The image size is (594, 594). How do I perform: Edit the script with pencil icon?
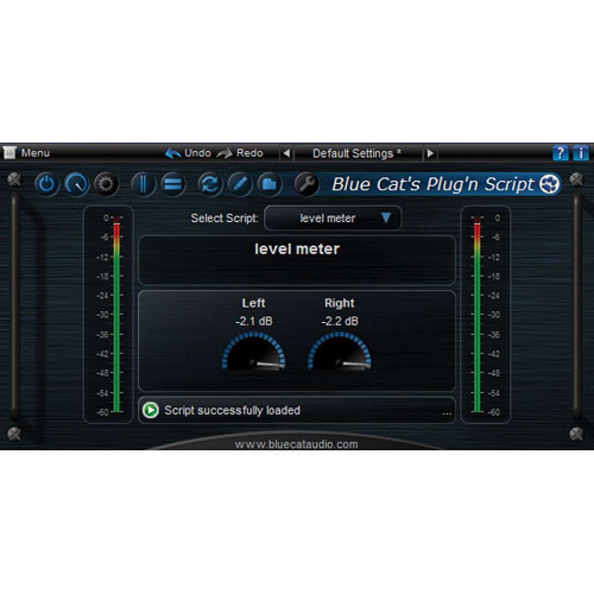[x=240, y=185]
